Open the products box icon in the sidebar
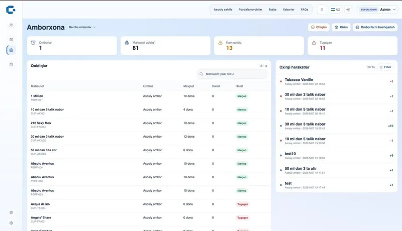 click(x=11, y=40)
